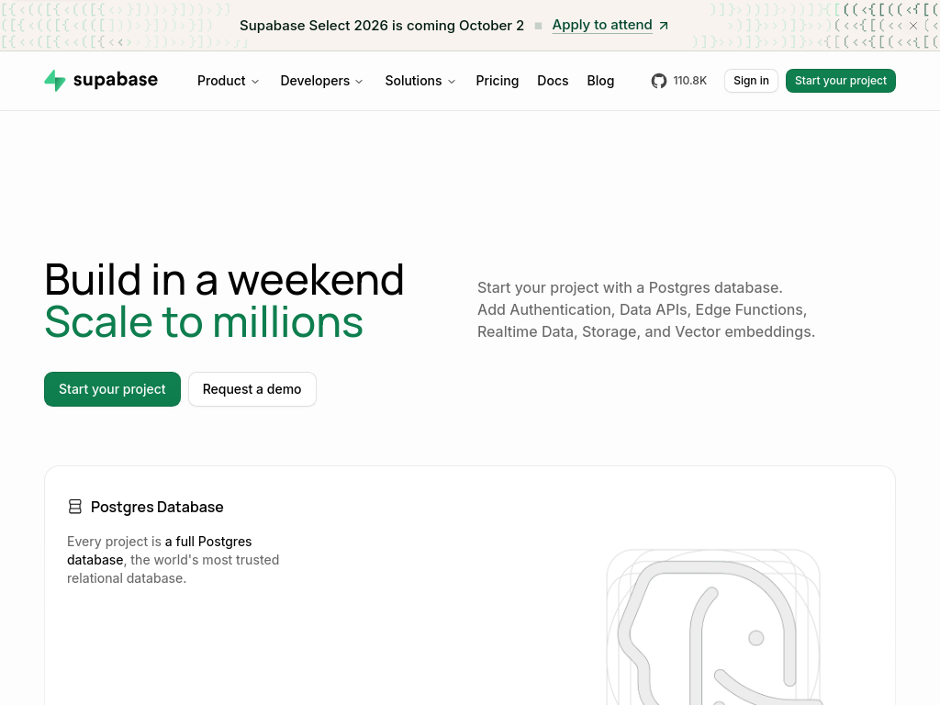Screen dimensions: 940x705
Task: Open the Docs page
Action: pos(553,81)
